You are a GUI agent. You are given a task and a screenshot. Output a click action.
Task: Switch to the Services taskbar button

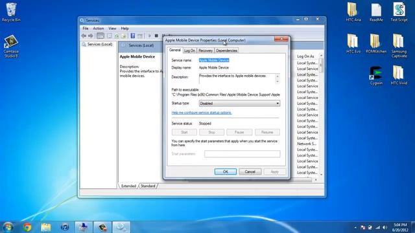(121, 227)
